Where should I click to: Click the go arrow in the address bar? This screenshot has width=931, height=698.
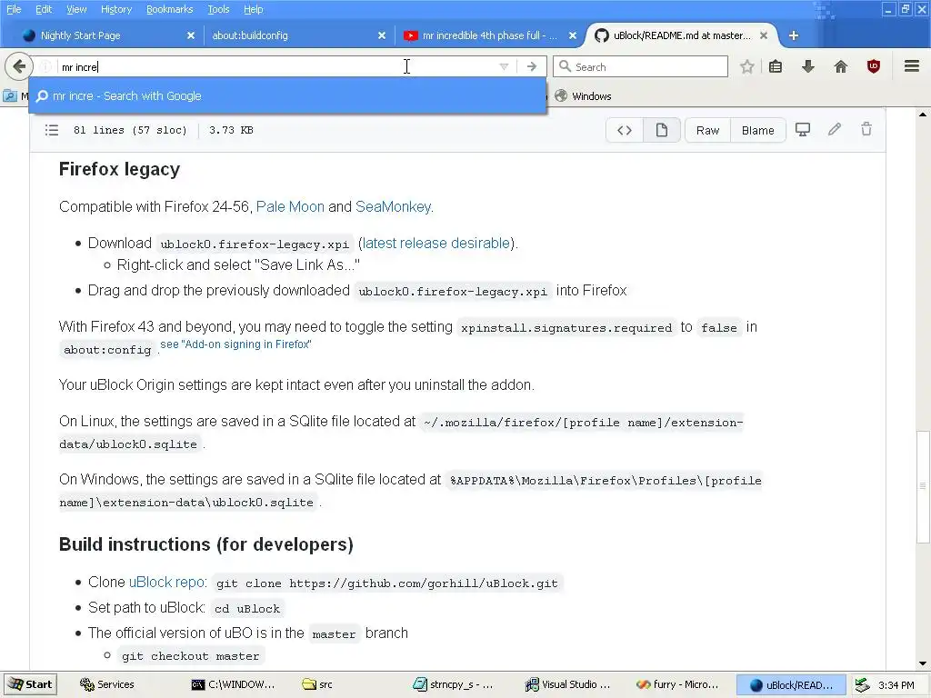point(531,66)
